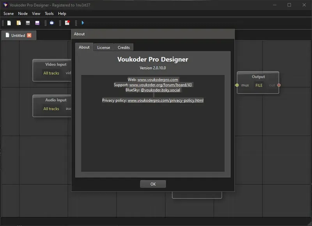This screenshot has height=226, width=312.
Task: Follow the www.voukoderpro.com web link
Action: (158, 79)
